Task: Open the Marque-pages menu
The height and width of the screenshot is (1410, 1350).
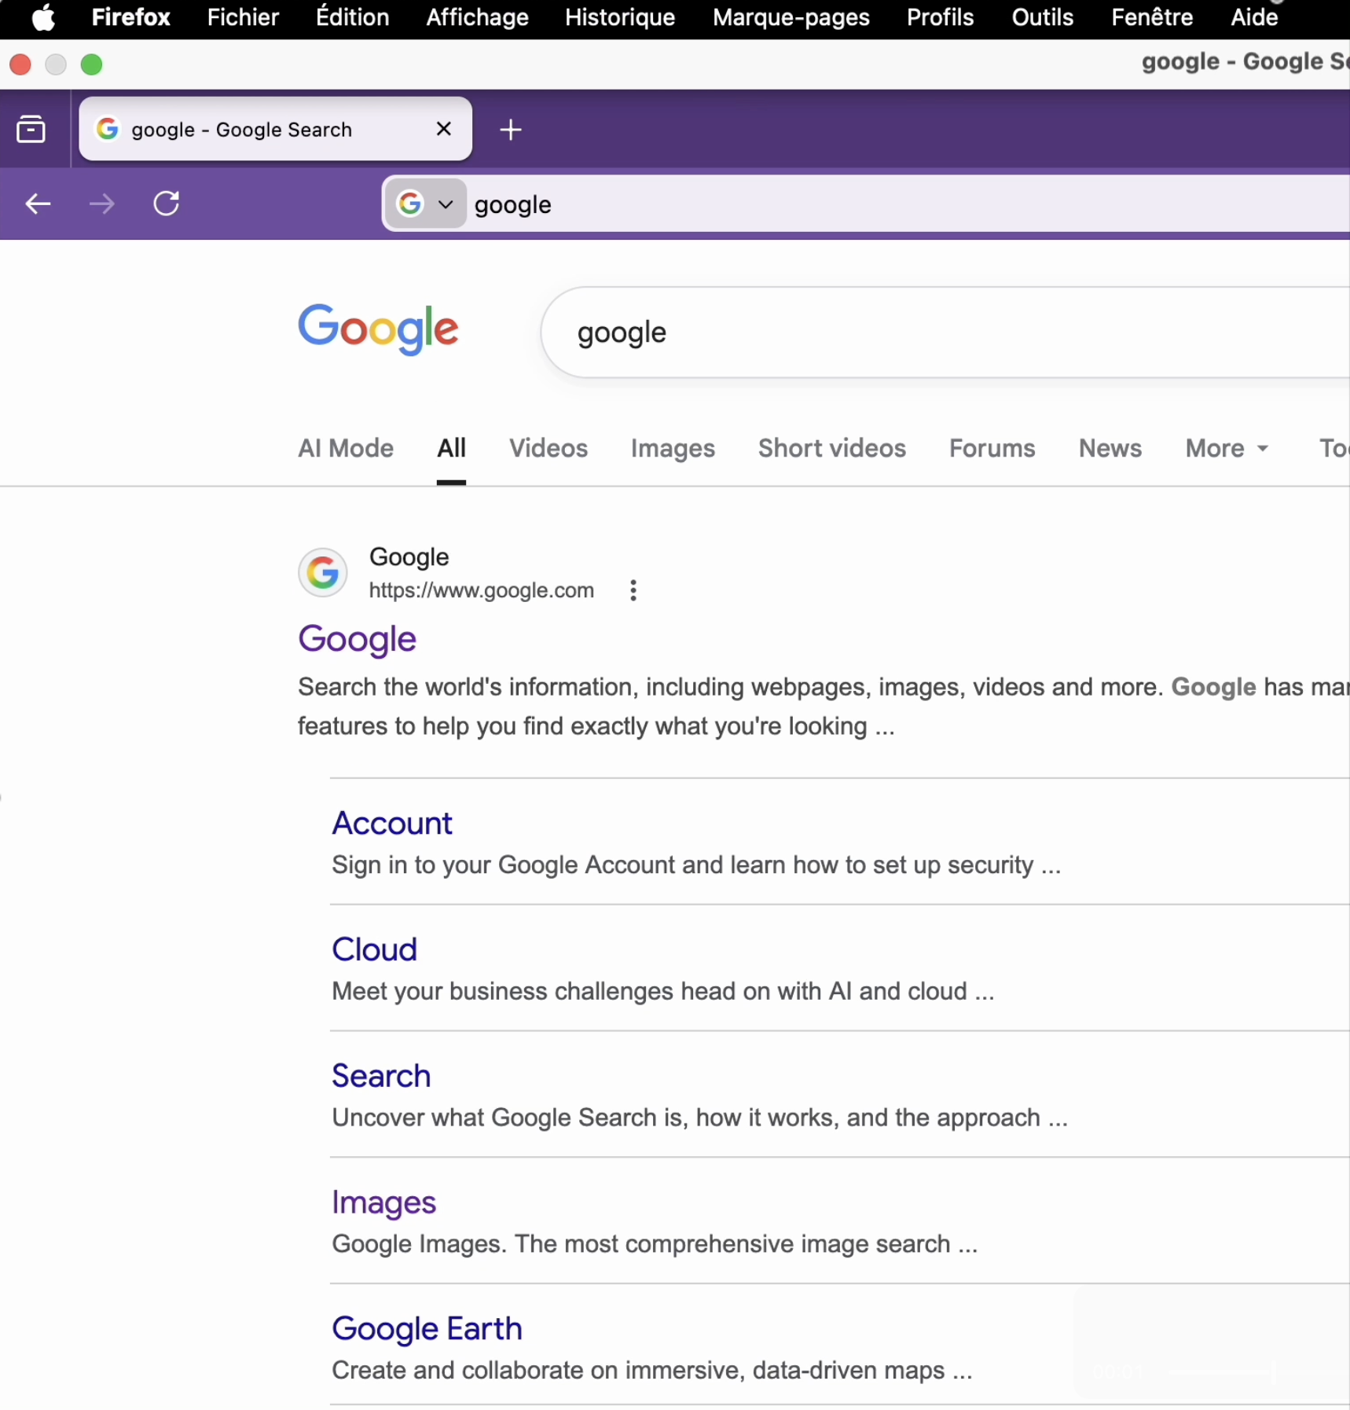Action: point(791,17)
